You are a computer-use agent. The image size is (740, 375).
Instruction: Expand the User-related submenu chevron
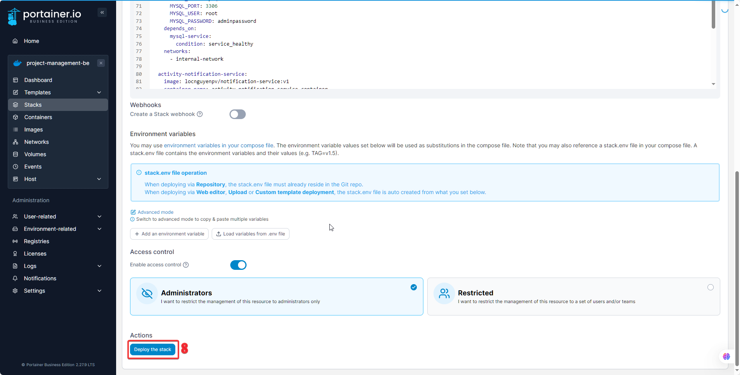[99, 216]
